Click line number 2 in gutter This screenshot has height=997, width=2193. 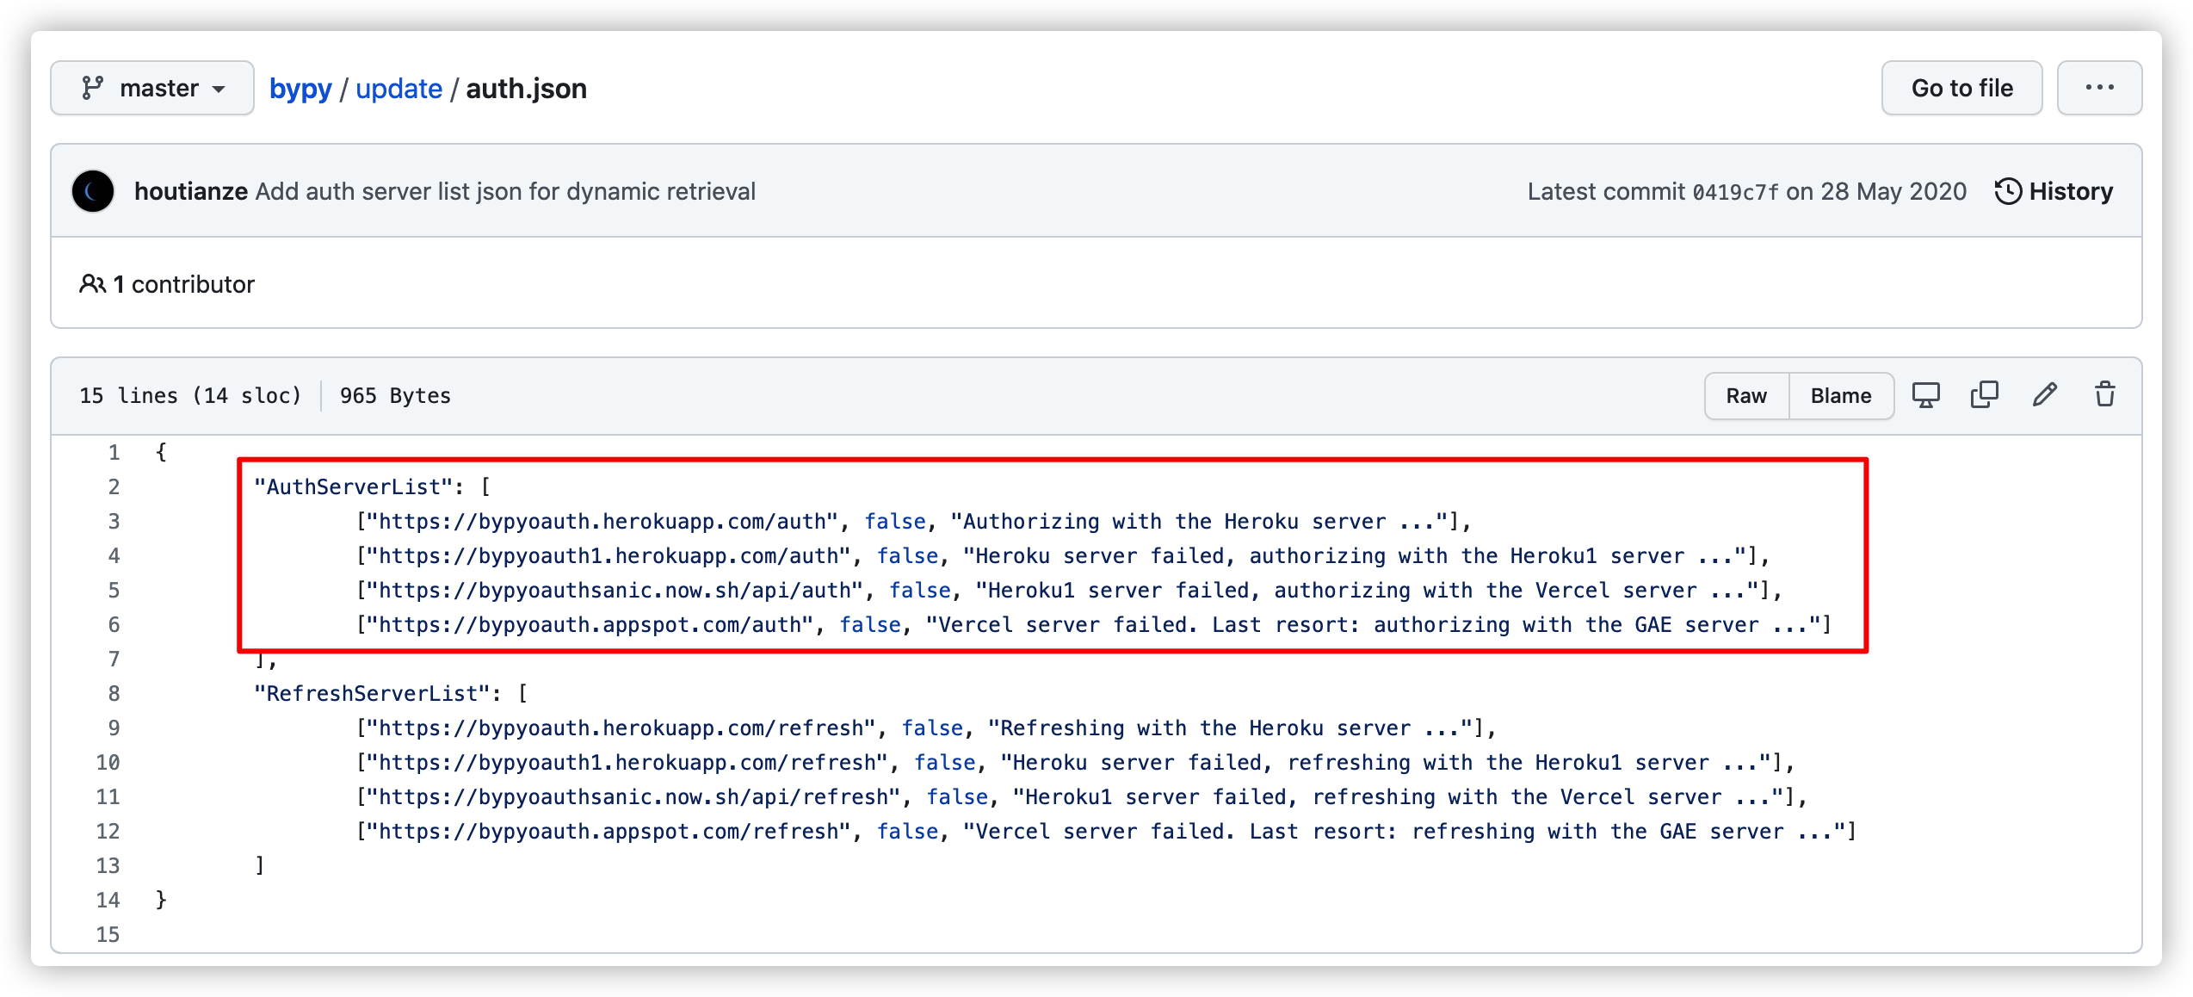114,487
